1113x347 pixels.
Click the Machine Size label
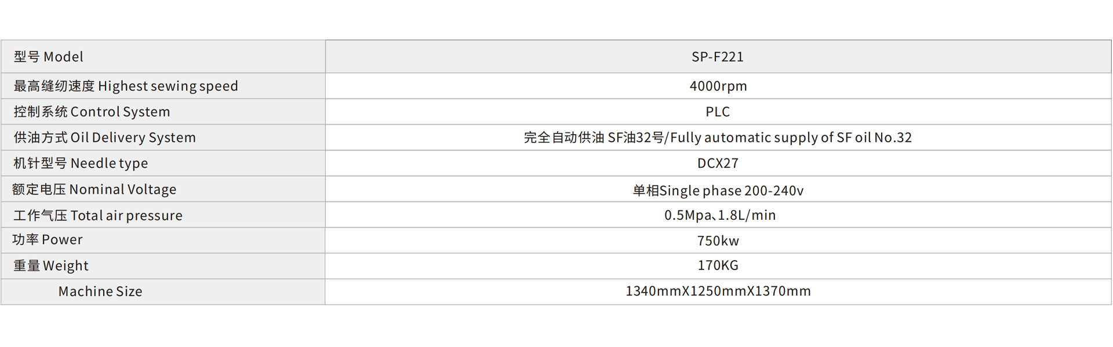100,291
